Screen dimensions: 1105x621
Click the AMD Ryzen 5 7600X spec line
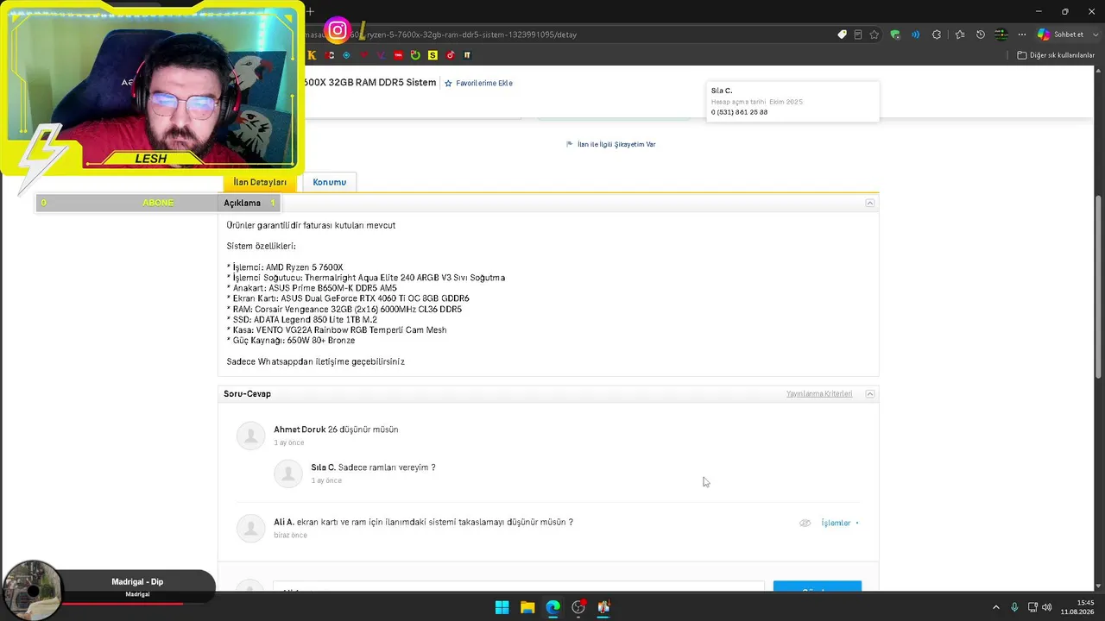(285, 267)
